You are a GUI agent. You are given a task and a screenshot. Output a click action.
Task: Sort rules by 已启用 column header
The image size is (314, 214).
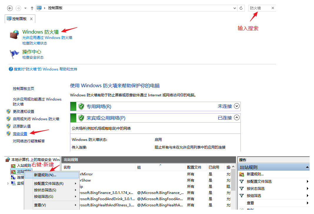tap(215, 167)
